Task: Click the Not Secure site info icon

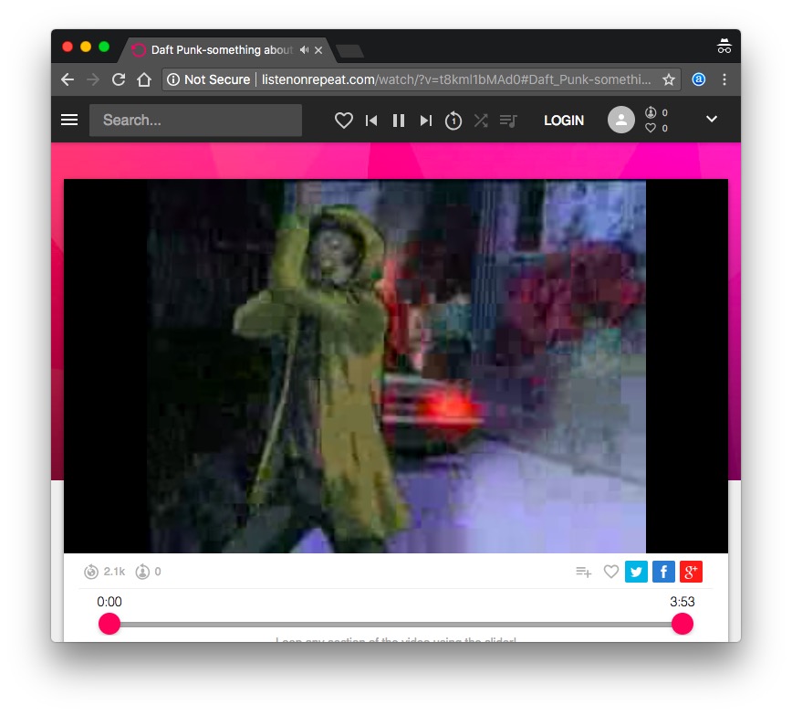Action: pyautogui.click(x=173, y=79)
